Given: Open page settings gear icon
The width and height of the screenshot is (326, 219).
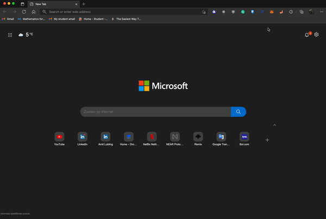Looking at the screenshot, I should [316, 35].
